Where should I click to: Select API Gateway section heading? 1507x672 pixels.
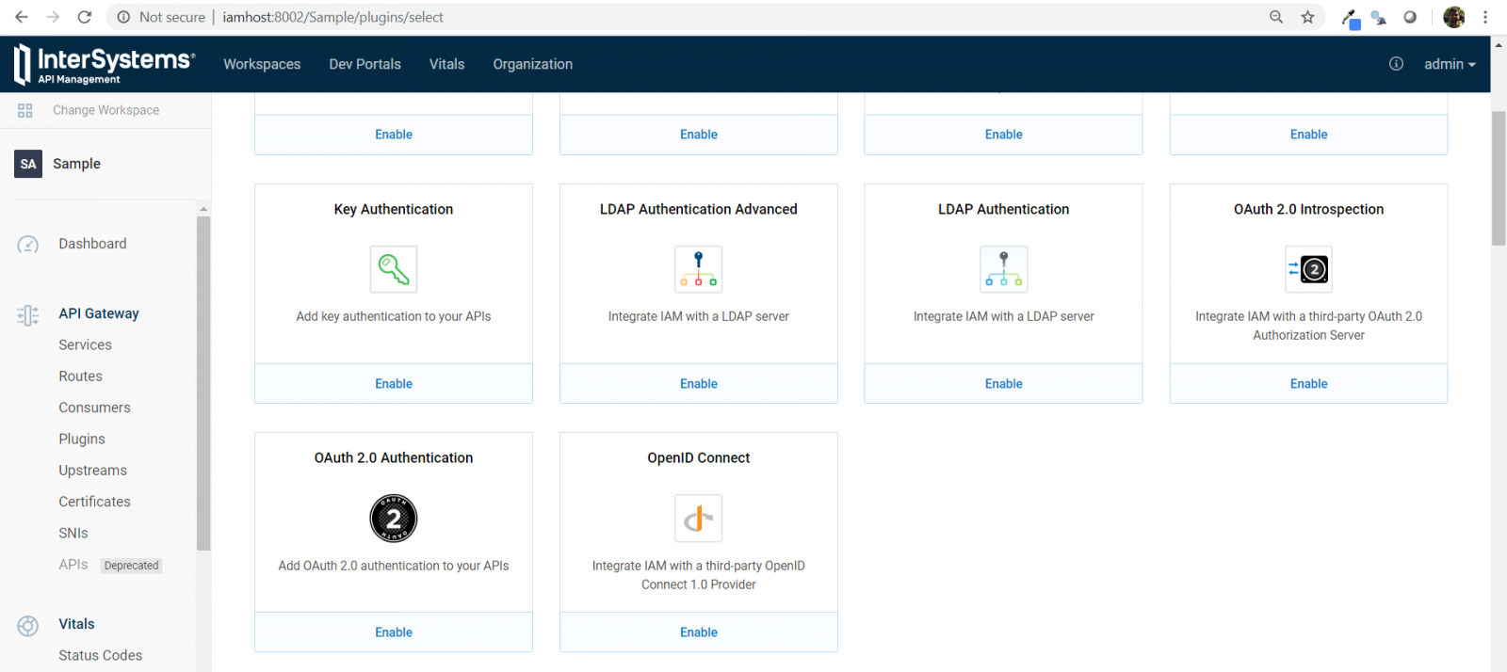[99, 313]
